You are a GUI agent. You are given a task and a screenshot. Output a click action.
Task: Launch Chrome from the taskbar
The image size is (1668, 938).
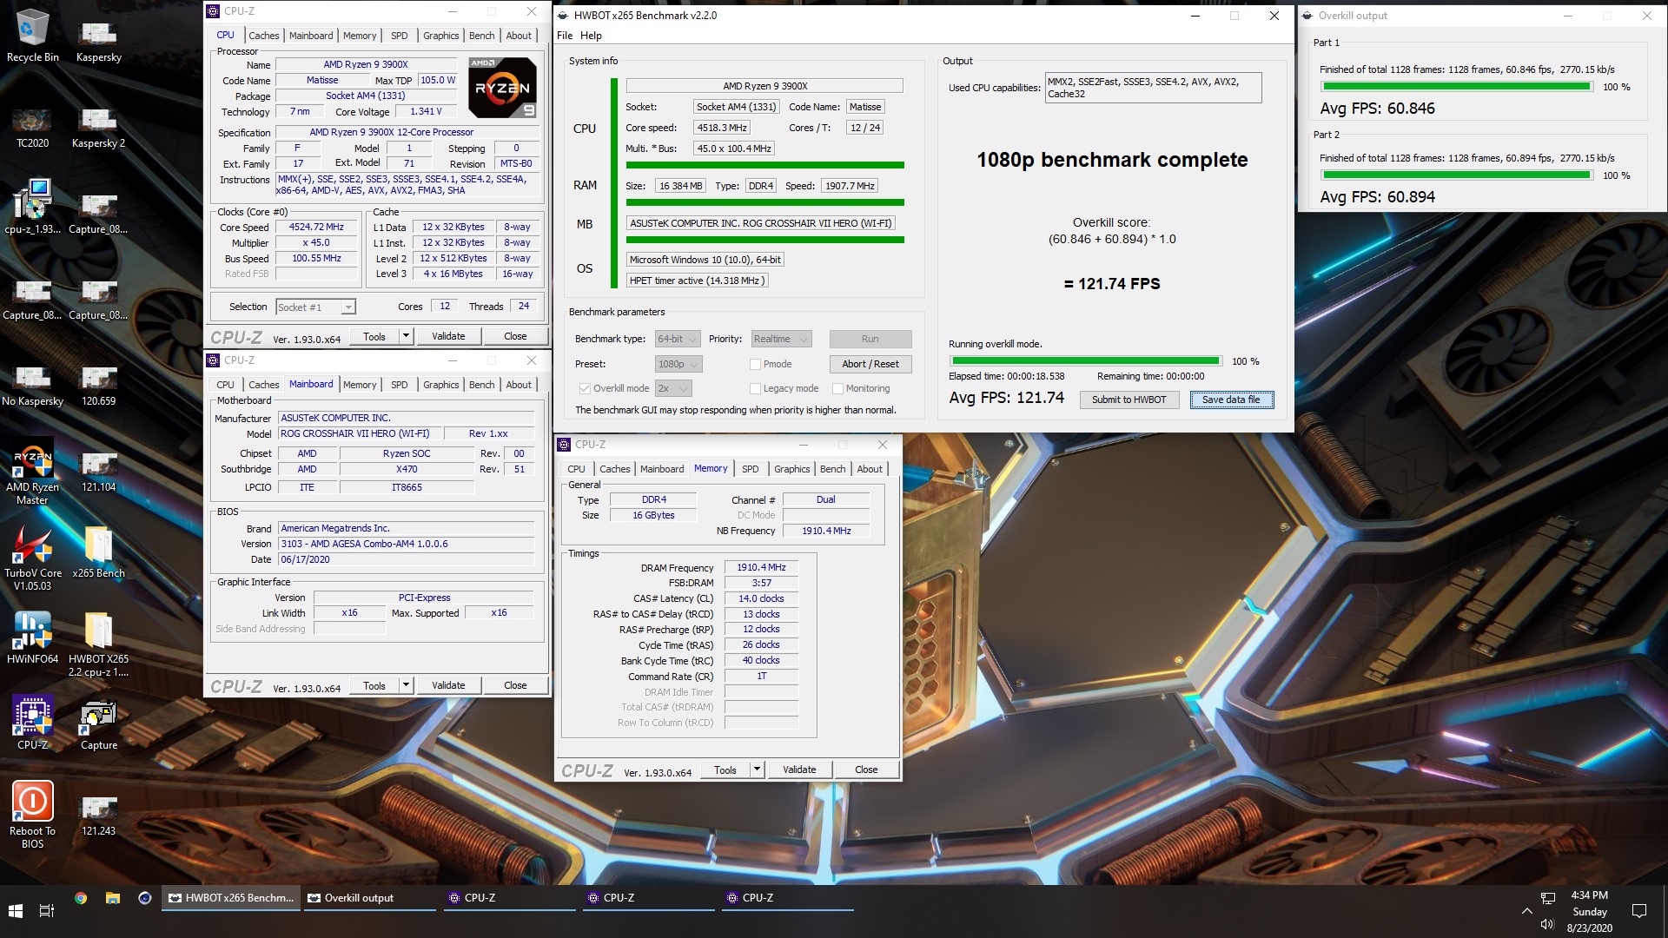coord(81,898)
